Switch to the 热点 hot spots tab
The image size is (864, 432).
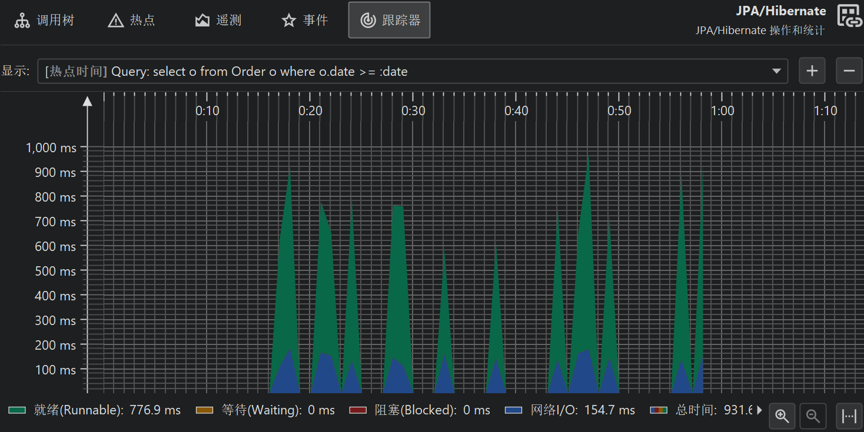[132, 21]
